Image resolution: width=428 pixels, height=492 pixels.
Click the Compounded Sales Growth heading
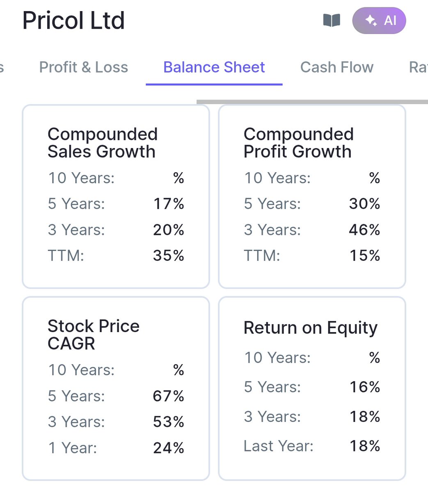point(103,143)
